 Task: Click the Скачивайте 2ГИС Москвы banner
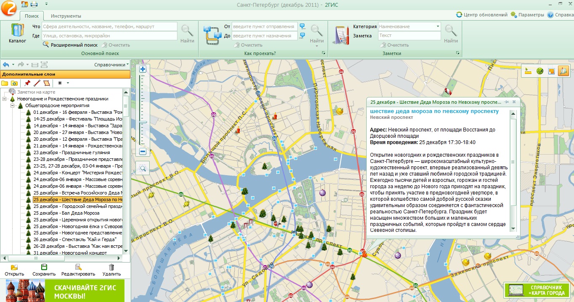(65, 291)
